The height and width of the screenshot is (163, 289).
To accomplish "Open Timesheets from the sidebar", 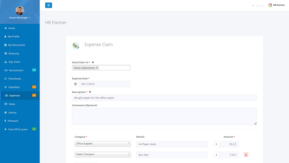I will (x=20, y=78).
